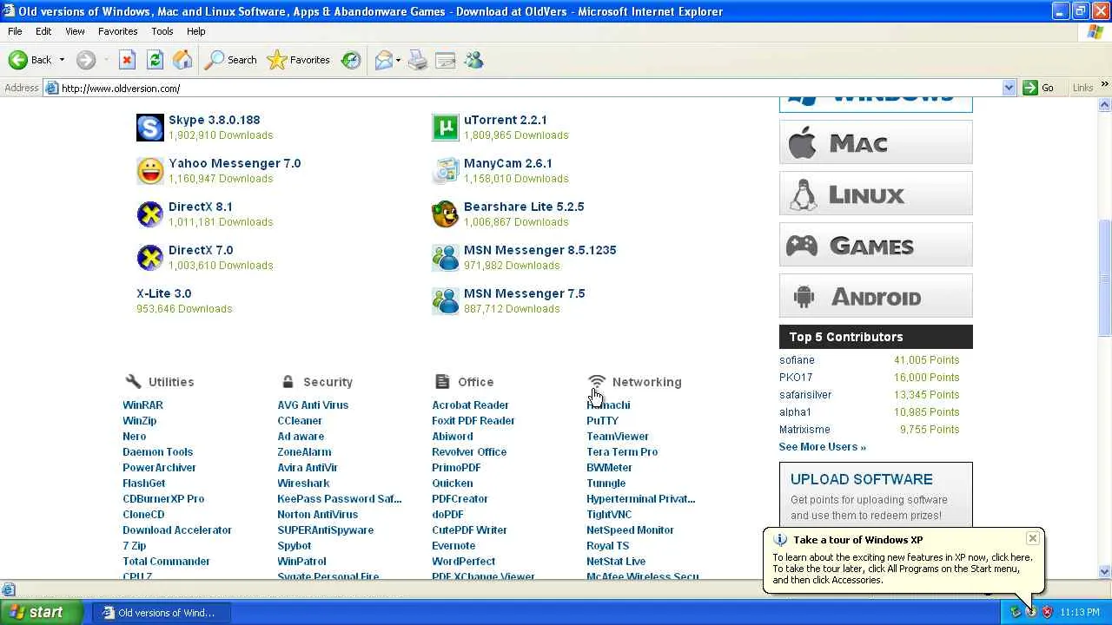The image size is (1112, 625).
Task: Click the Links toolbar label
Action: click(x=1082, y=88)
